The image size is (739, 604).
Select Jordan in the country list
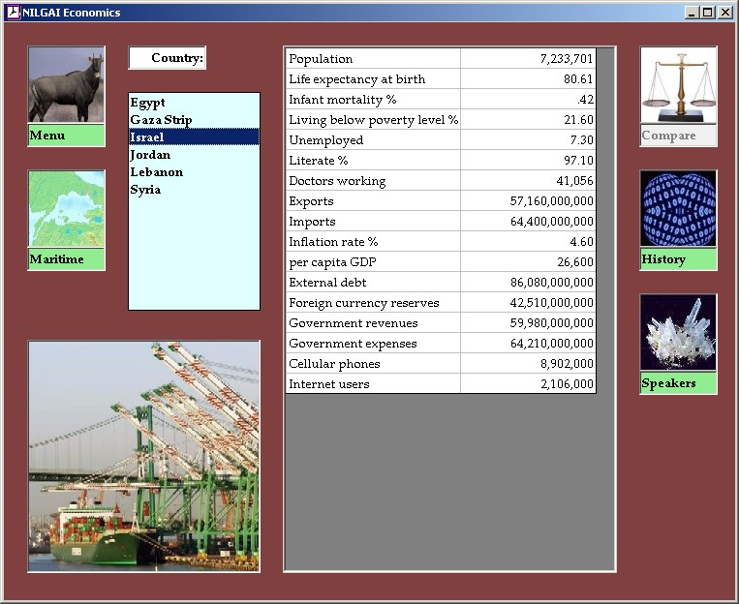coord(150,155)
